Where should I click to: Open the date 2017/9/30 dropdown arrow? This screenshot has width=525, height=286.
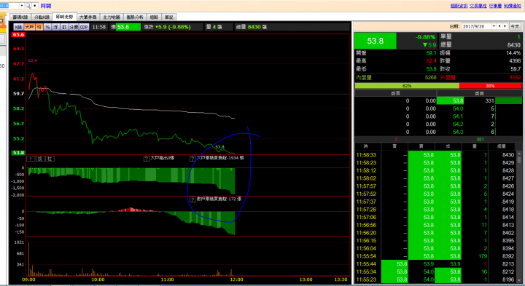pos(494,26)
